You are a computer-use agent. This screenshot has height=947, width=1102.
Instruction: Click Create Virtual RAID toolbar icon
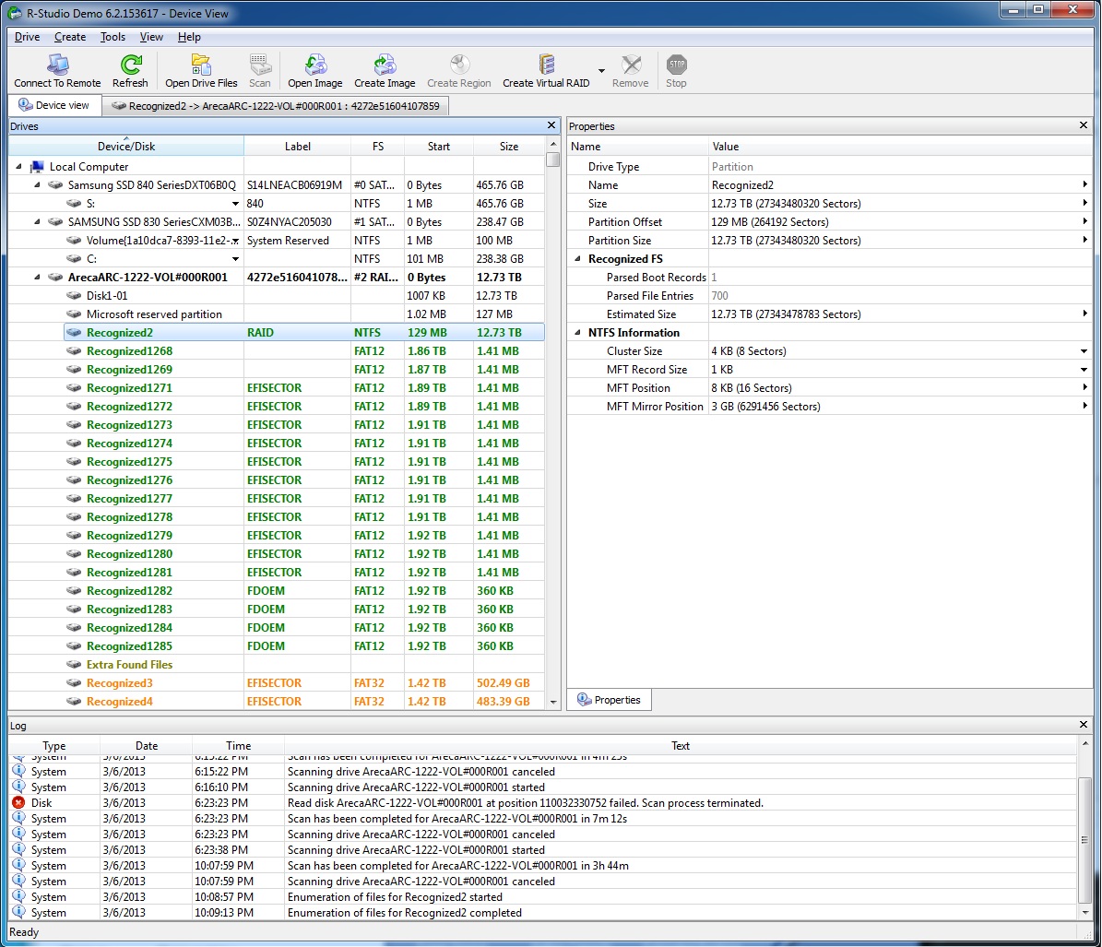546,71
